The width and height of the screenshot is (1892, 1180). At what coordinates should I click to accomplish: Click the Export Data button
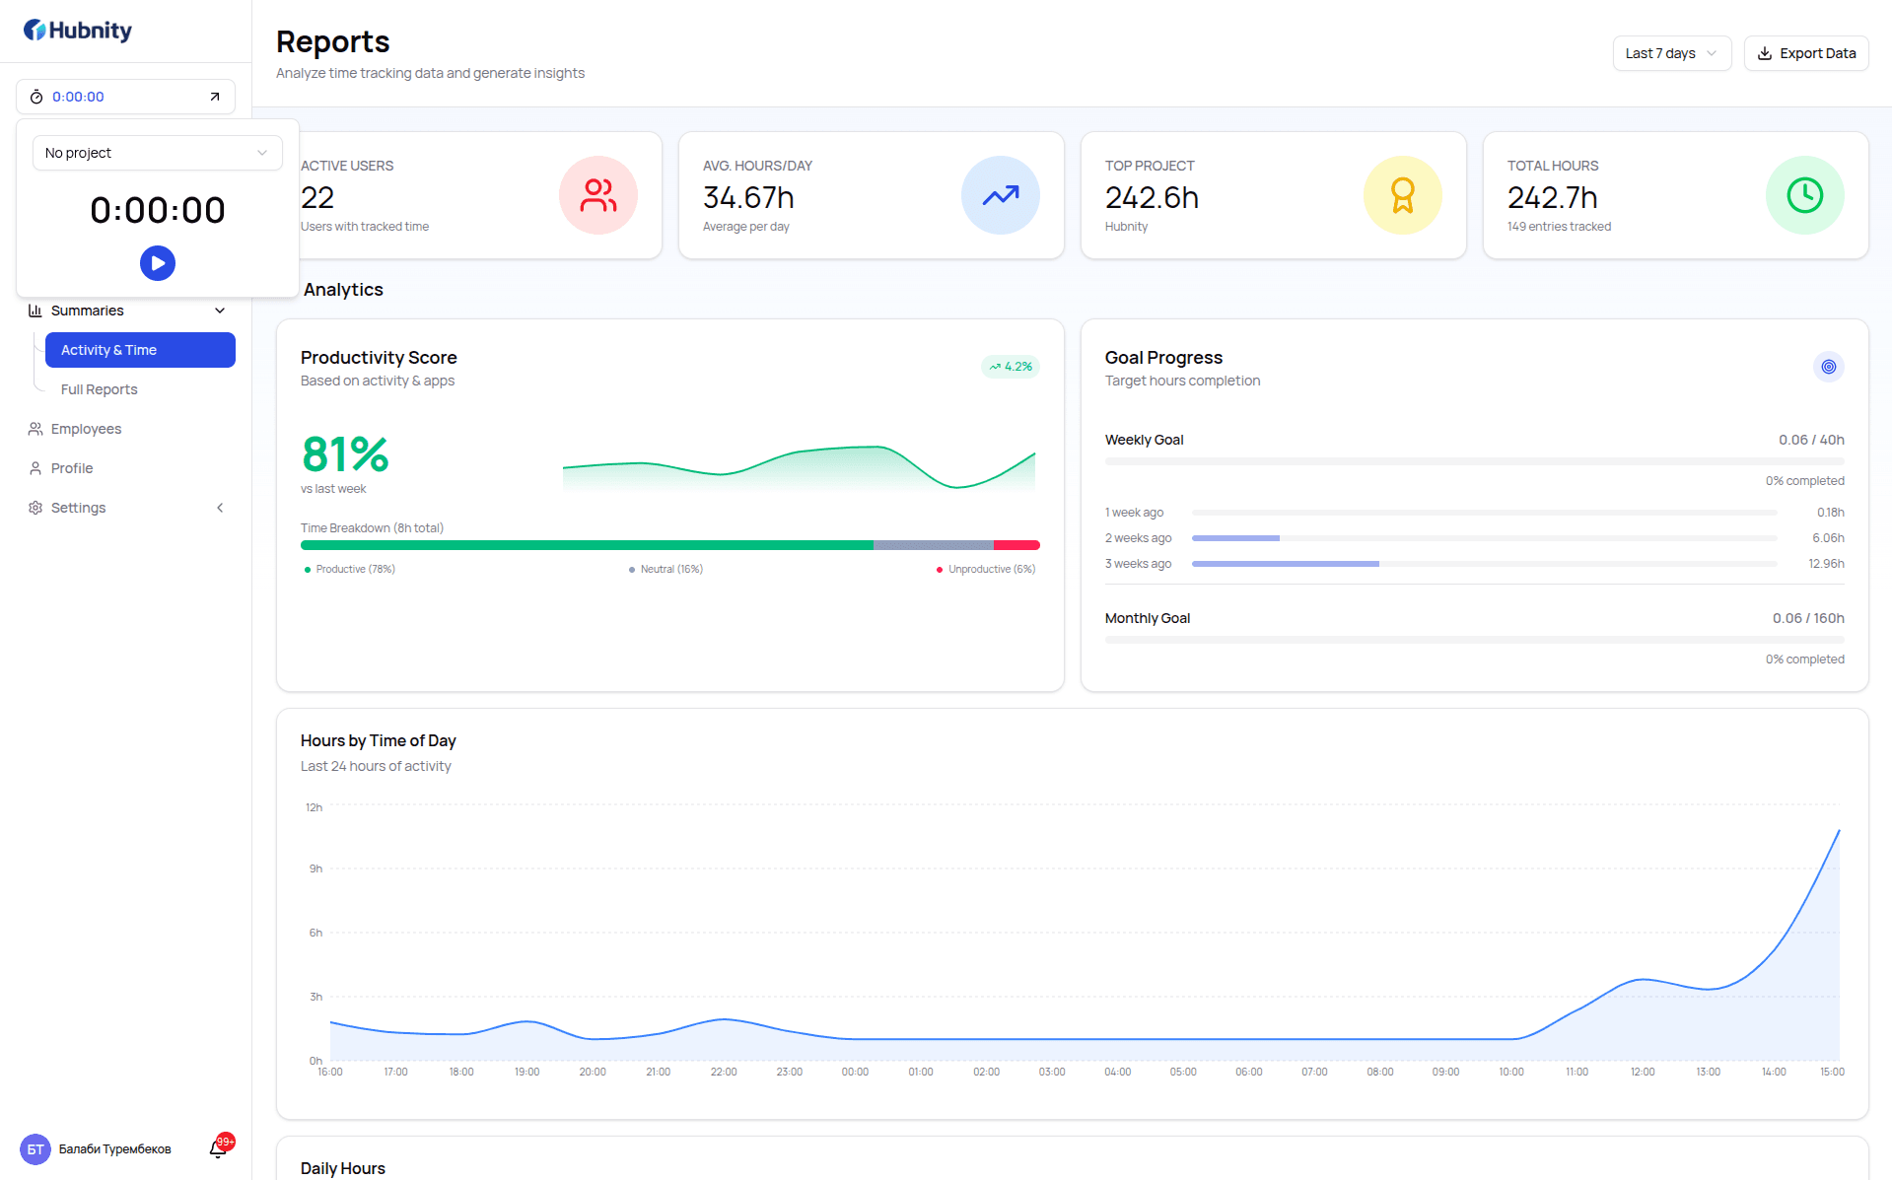pos(1806,53)
